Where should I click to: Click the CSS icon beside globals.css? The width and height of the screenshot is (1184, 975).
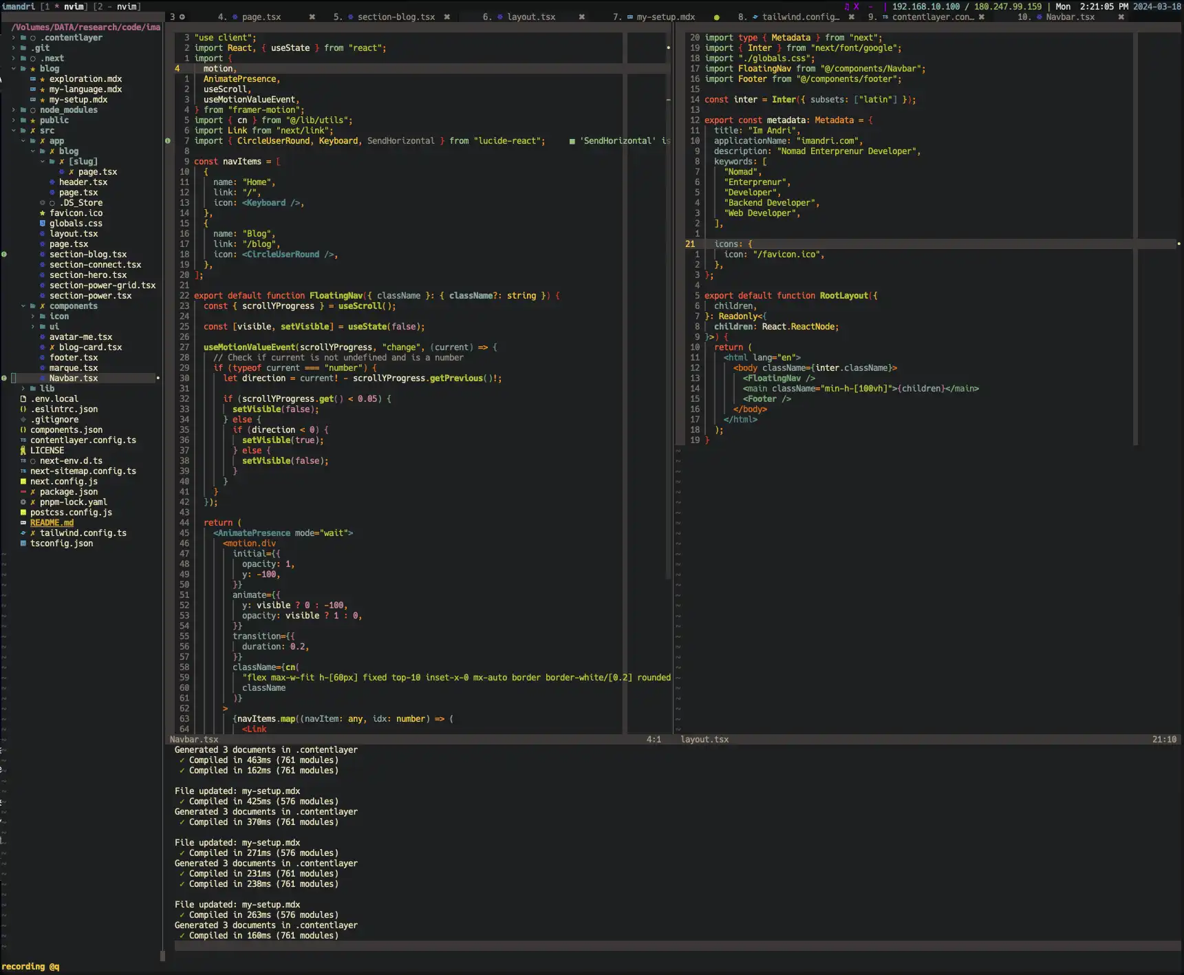tap(43, 224)
